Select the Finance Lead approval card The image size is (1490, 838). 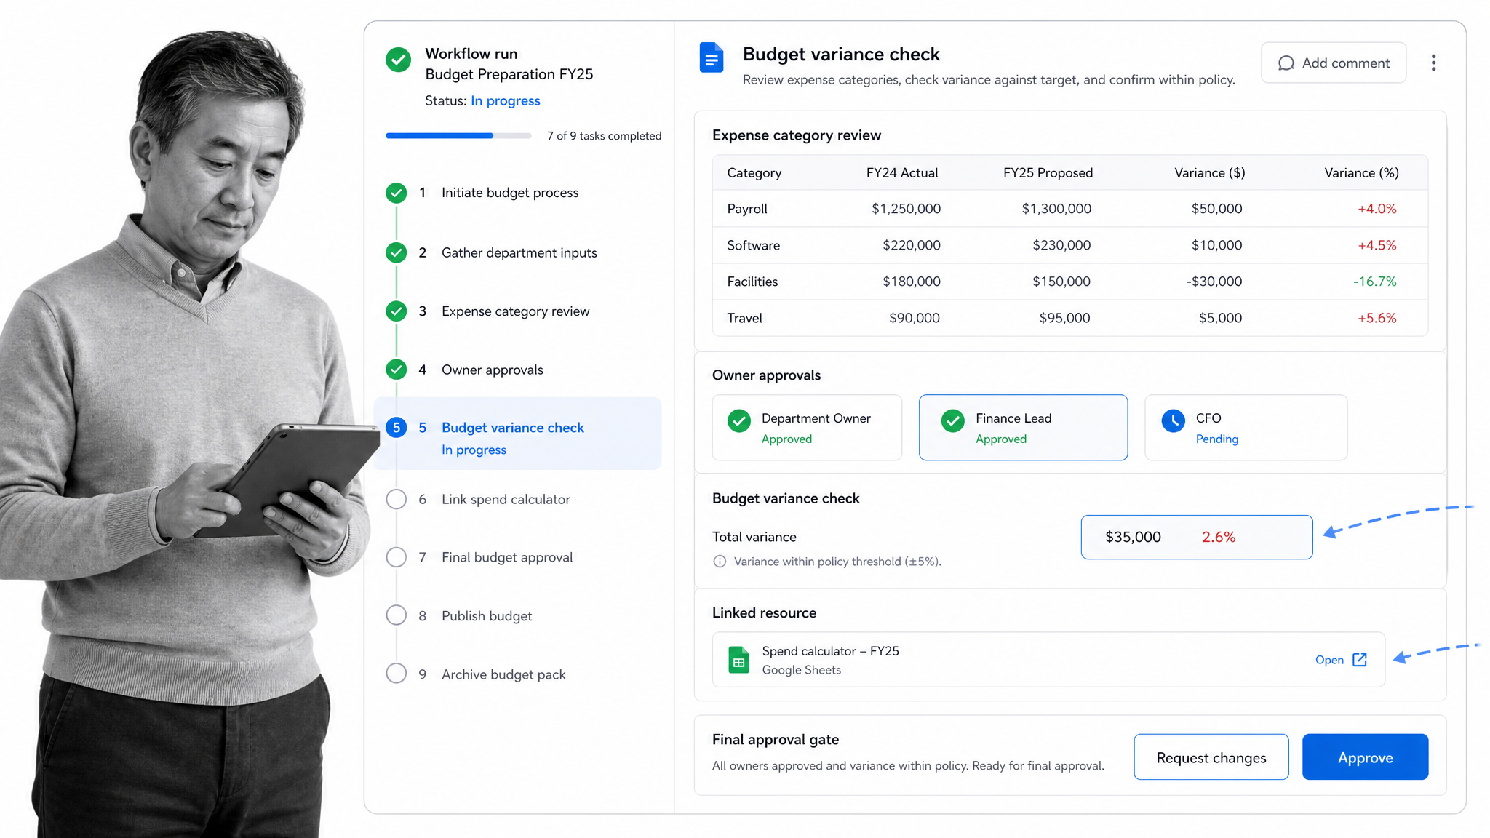pyautogui.click(x=1023, y=428)
